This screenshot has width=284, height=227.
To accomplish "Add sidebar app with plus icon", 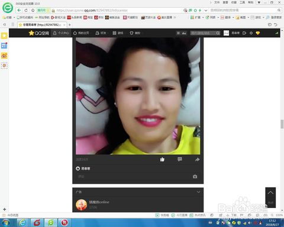I will 5,209.
